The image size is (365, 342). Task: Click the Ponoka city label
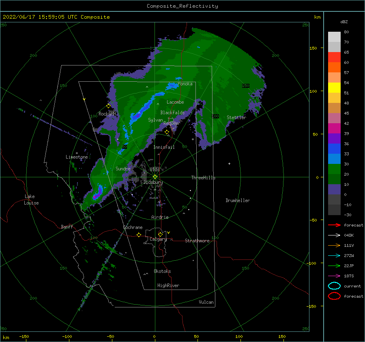pyautogui.click(x=185, y=84)
